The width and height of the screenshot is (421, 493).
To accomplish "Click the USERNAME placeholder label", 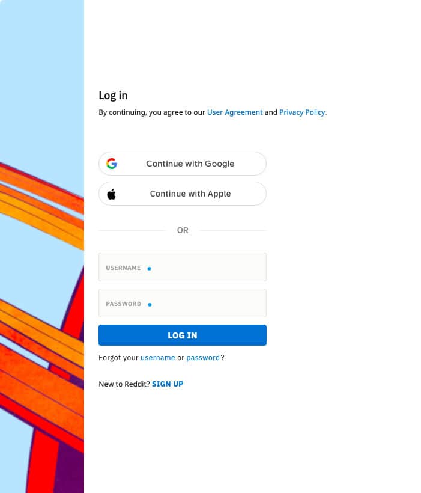I will [123, 268].
